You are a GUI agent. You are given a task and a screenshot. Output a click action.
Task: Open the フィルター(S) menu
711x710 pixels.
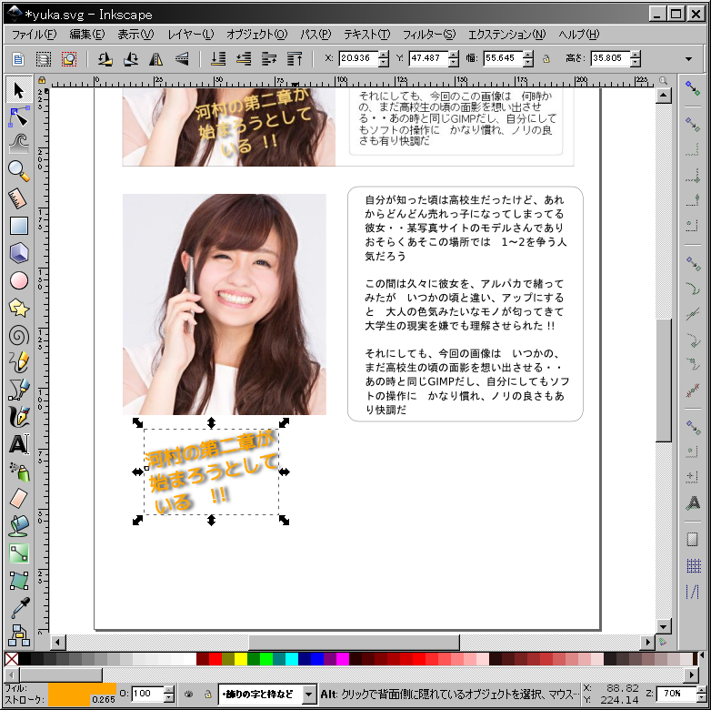428,35
